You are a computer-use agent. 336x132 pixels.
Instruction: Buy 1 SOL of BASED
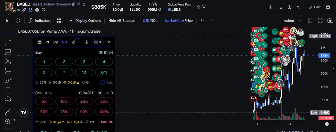(44, 62)
